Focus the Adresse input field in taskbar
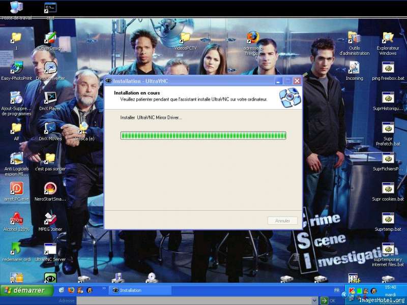 pyautogui.click(x=194, y=300)
